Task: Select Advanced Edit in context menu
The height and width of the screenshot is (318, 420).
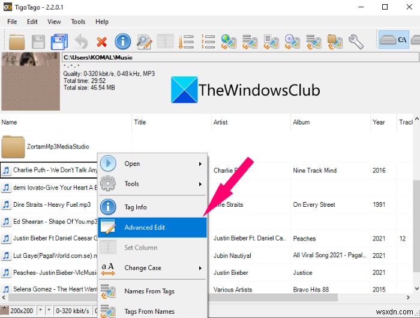Action: (x=152, y=227)
